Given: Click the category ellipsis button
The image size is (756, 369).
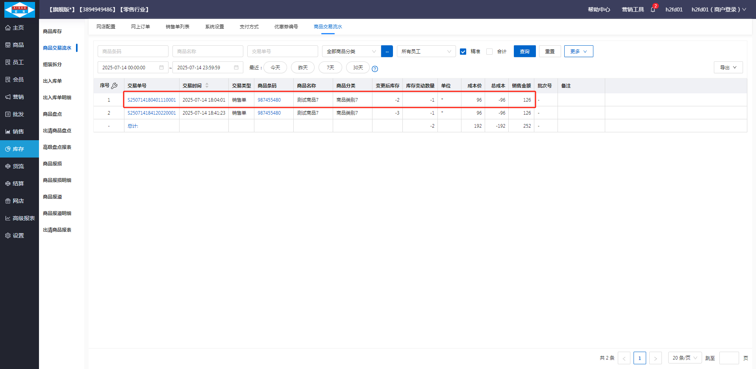Looking at the screenshot, I should point(387,51).
